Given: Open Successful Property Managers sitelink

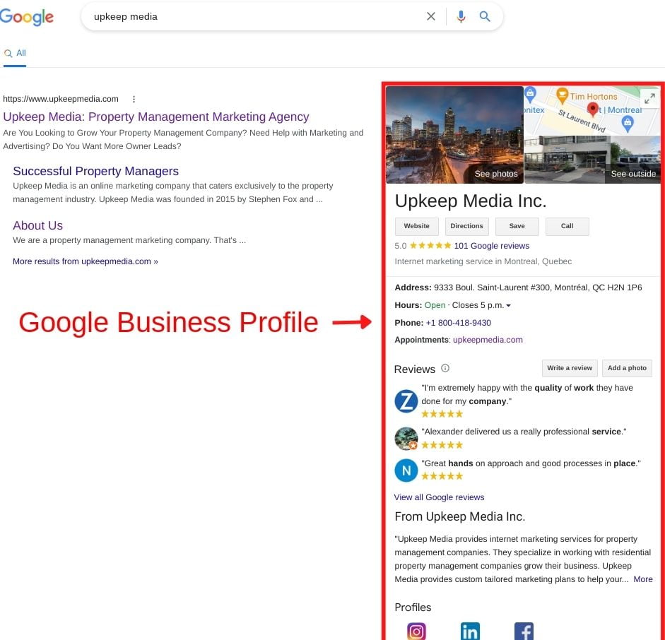Looking at the screenshot, I should (96, 171).
